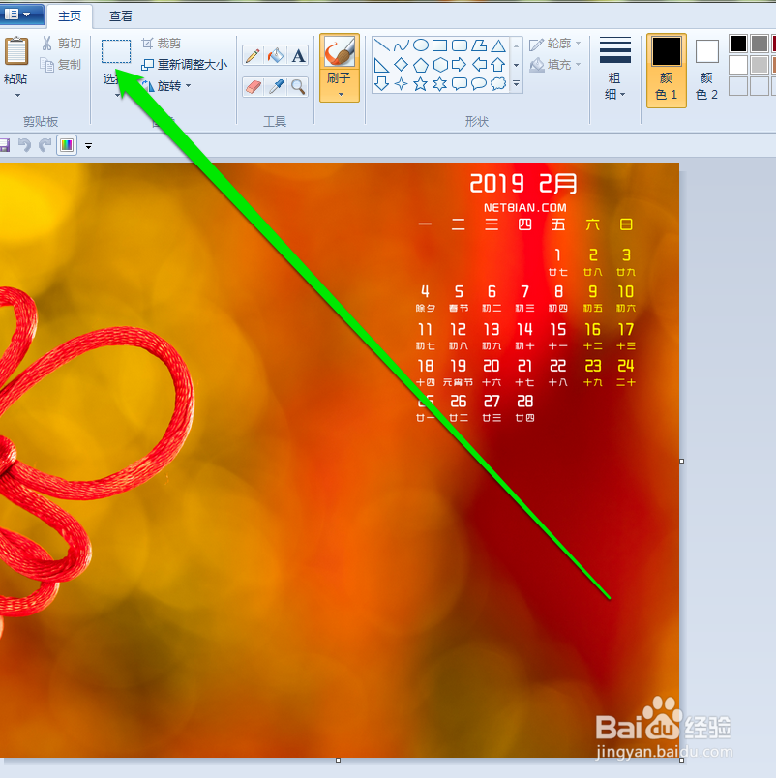Choose the Rounded rectangle shape
The image size is (776, 778).
click(460, 45)
